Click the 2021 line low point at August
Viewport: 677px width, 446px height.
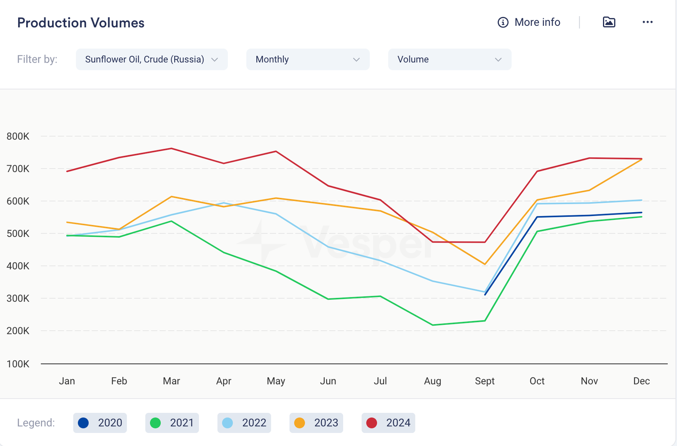click(x=432, y=325)
